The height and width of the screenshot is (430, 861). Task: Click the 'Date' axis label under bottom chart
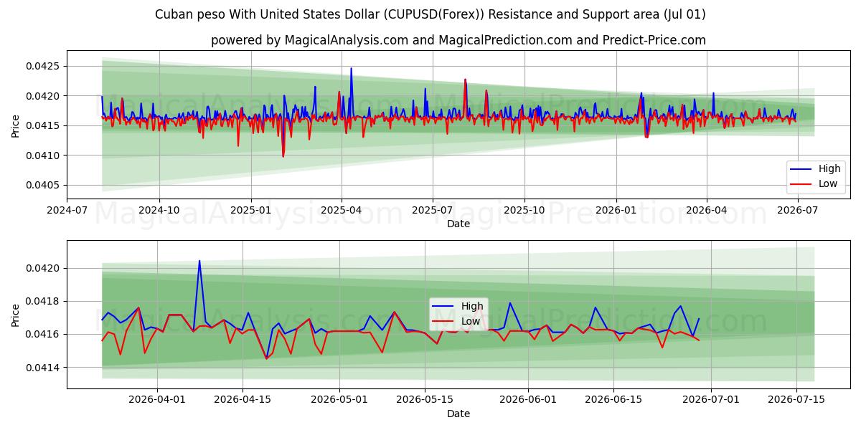[458, 414]
